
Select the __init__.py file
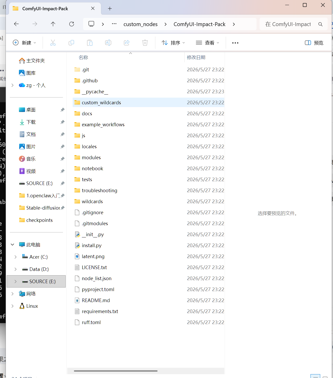tap(149, 235)
